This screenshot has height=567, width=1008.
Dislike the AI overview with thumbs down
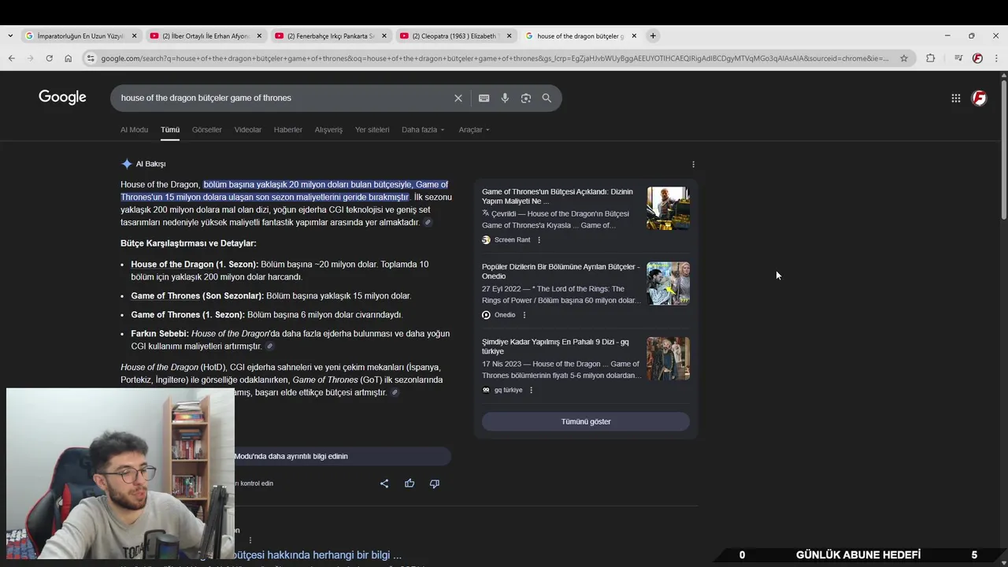[x=435, y=484]
